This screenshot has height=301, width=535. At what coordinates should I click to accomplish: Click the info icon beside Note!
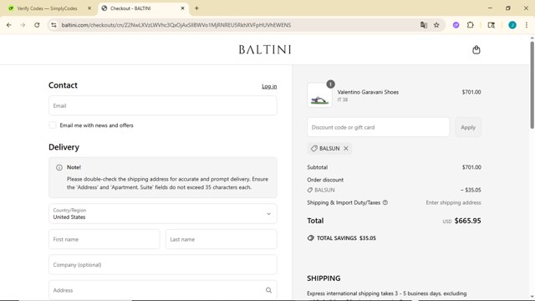pos(59,167)
